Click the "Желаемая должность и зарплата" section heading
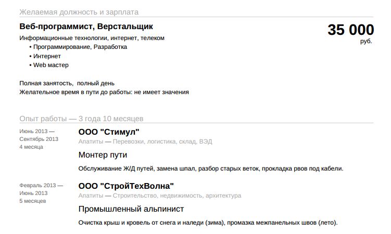This screenshot has width=391, height=234. [x=79, y=12]
